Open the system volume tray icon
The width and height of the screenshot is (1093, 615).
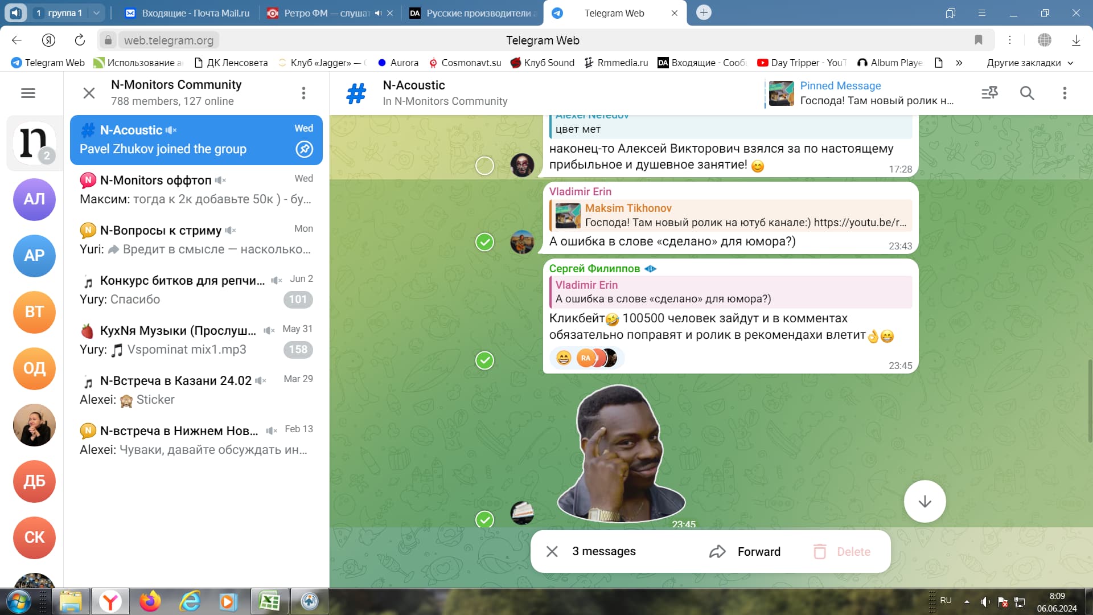click(x=985, y=601)
